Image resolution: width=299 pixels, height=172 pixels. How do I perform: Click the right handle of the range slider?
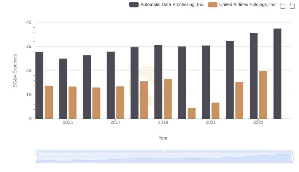(x=292, y=158)
